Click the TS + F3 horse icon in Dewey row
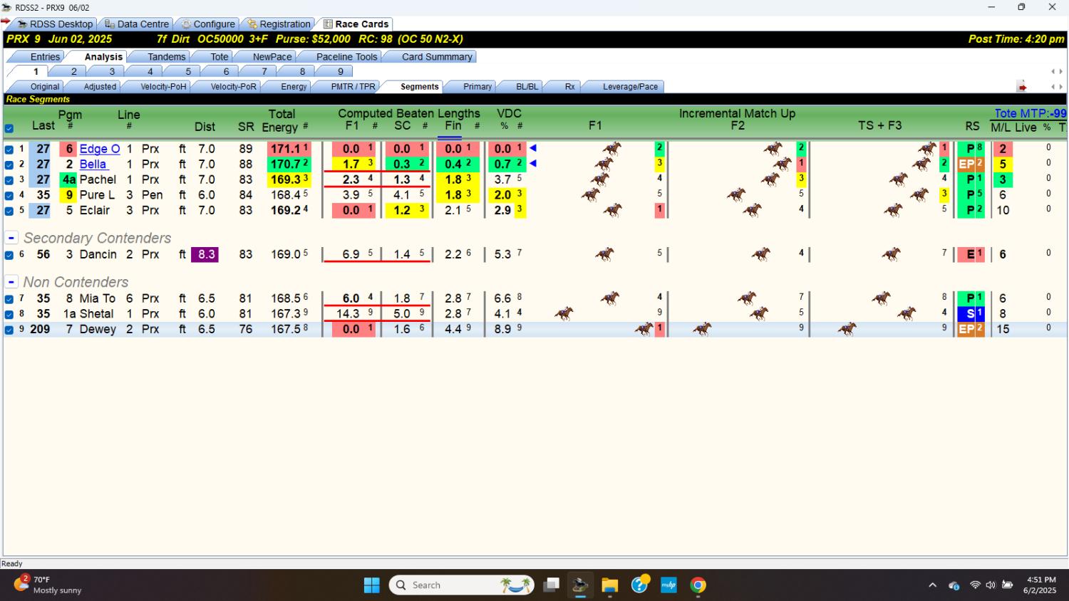This screenshot has height=601, width=1069. [x=847, y=329]
